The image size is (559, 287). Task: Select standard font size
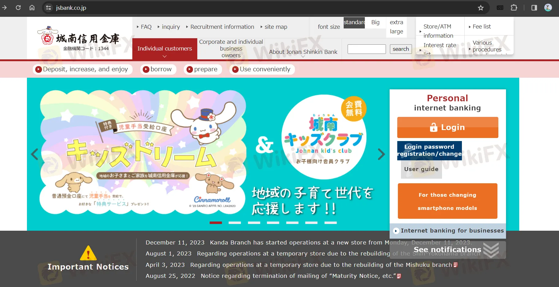(x=354, y=22)
